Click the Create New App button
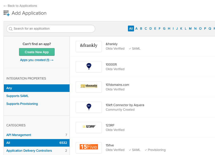This screenshot has width=215, height=155. 37,52
